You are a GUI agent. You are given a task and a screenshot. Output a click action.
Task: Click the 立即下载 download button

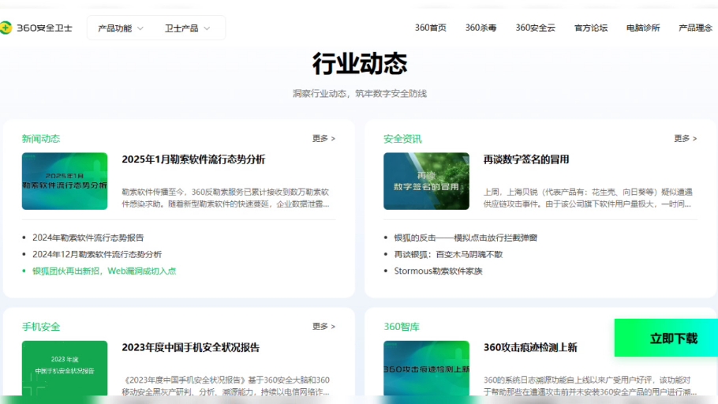(x=666, y=338)
